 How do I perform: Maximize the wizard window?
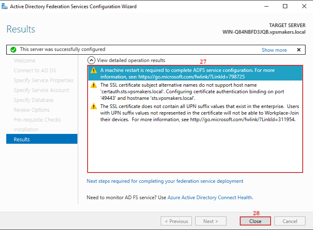285,7
